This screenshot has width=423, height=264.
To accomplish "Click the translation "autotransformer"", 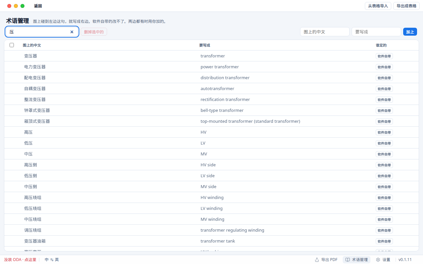I will point(217,88).
